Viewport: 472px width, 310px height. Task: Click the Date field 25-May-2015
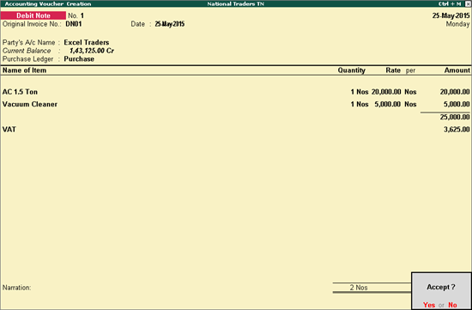169,24
